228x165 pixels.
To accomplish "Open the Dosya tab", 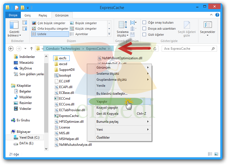I will coord(13,15).
